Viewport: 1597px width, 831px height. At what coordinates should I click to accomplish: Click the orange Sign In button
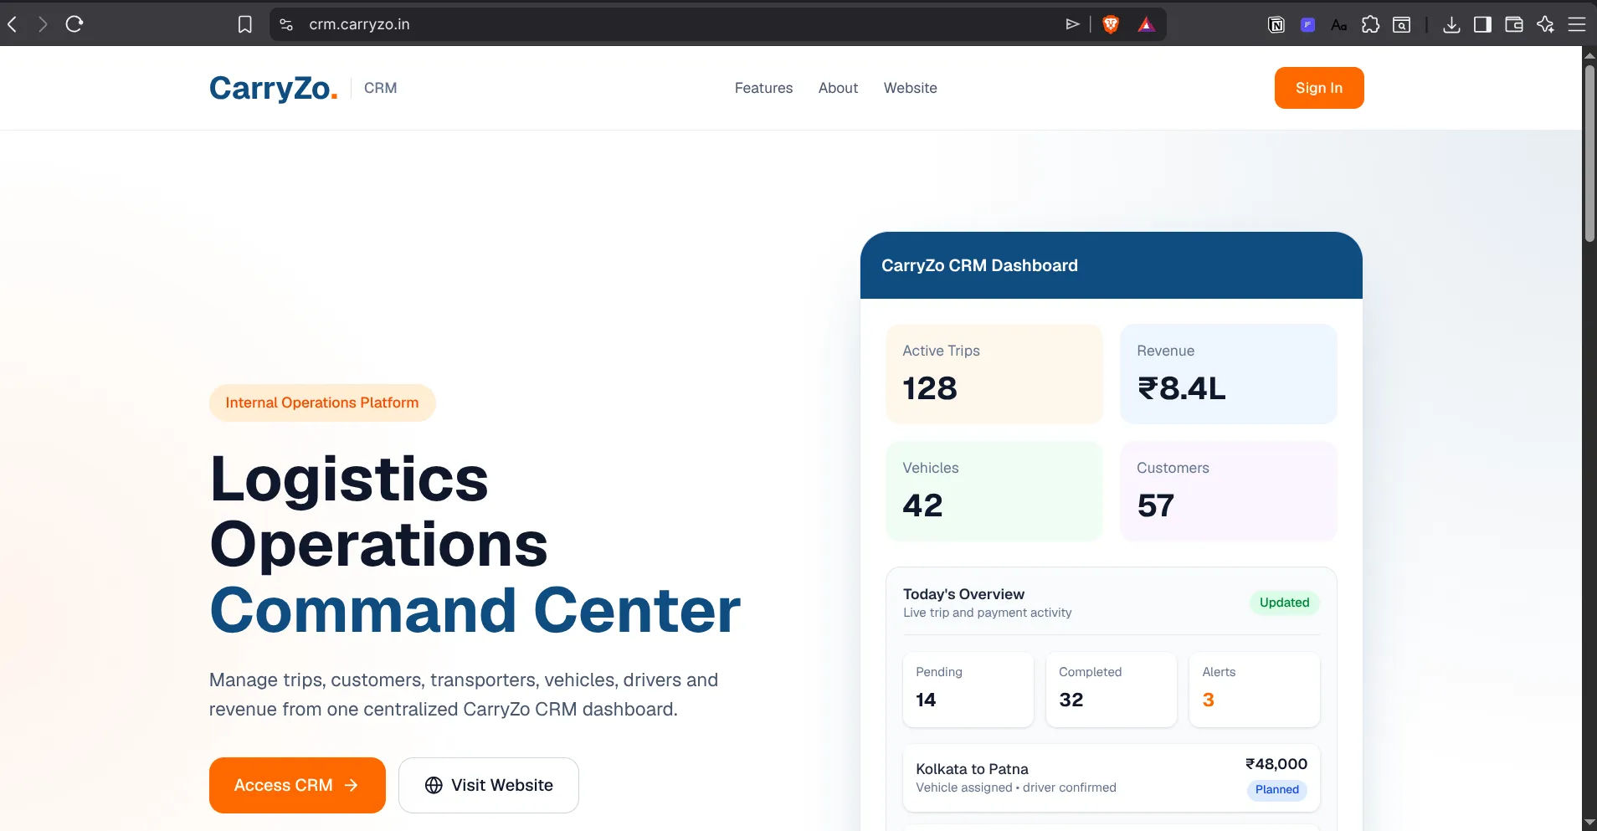point(1319,88)
